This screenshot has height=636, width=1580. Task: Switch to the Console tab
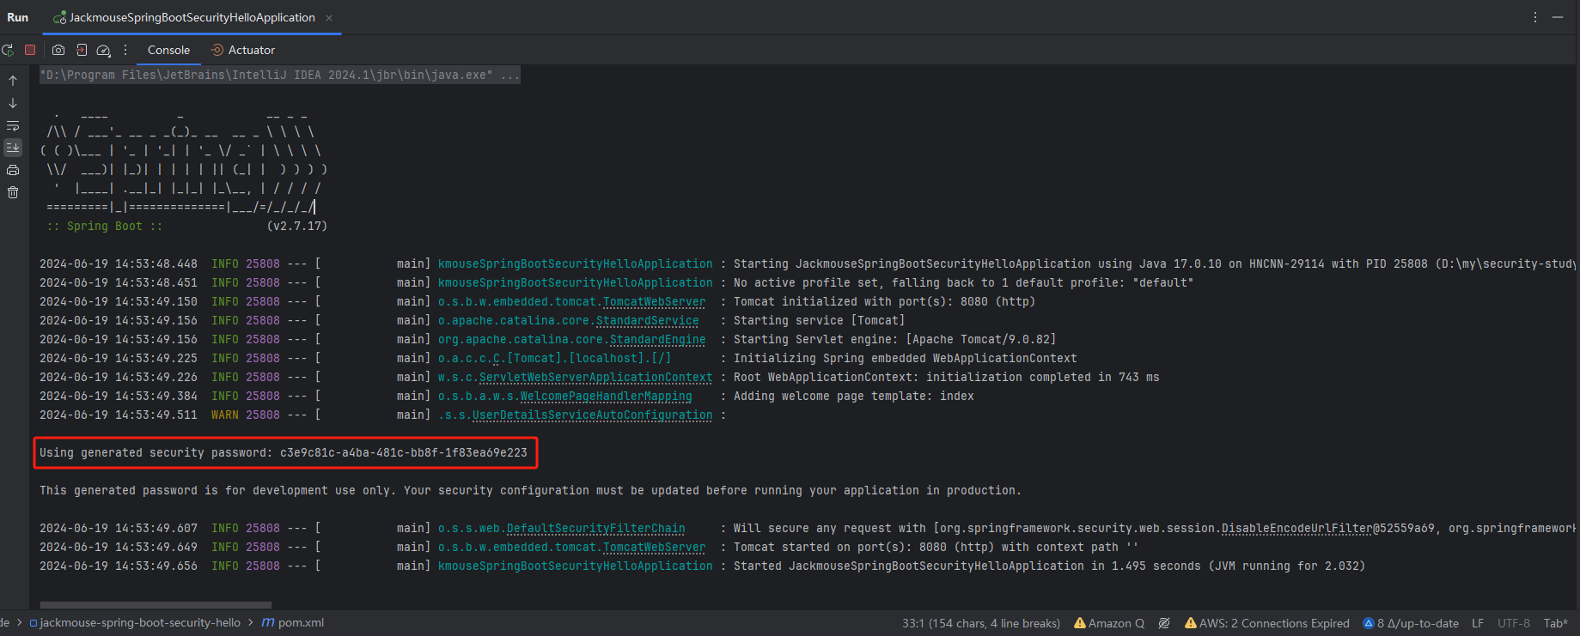point(168,50)
